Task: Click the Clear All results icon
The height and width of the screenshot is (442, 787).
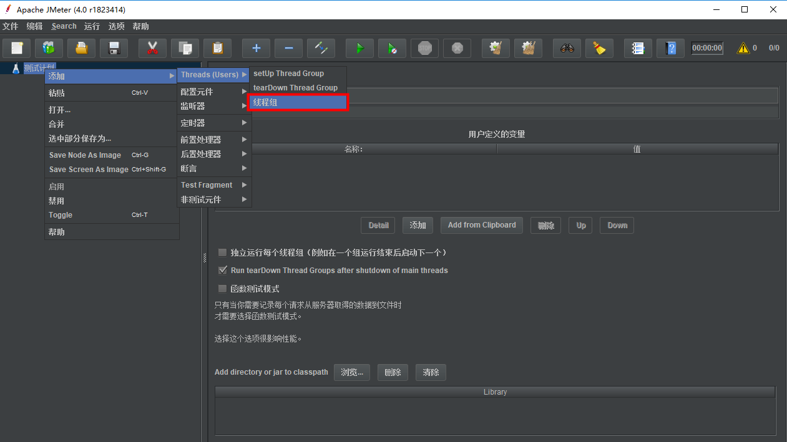Action: (528, 48)
